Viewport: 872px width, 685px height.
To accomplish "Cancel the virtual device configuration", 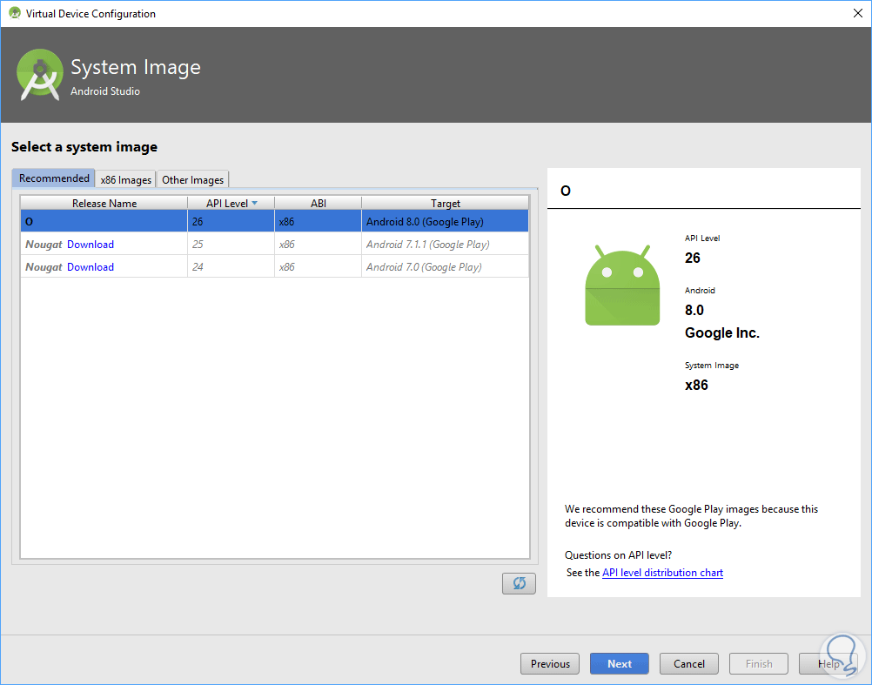I will click(x=688, y=663).
